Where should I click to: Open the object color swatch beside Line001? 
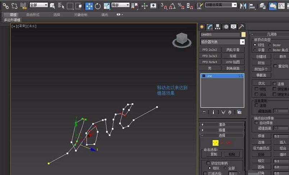coord(243,35)
